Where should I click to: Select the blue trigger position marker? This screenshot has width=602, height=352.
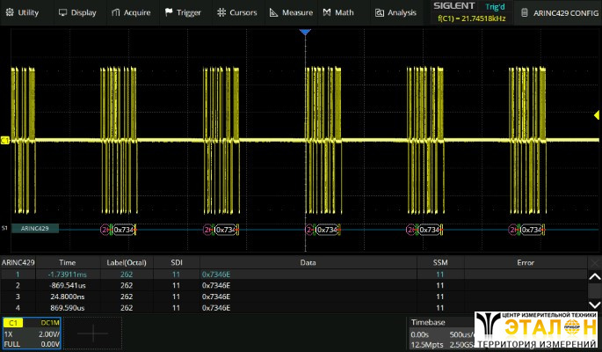pos(305,33)
